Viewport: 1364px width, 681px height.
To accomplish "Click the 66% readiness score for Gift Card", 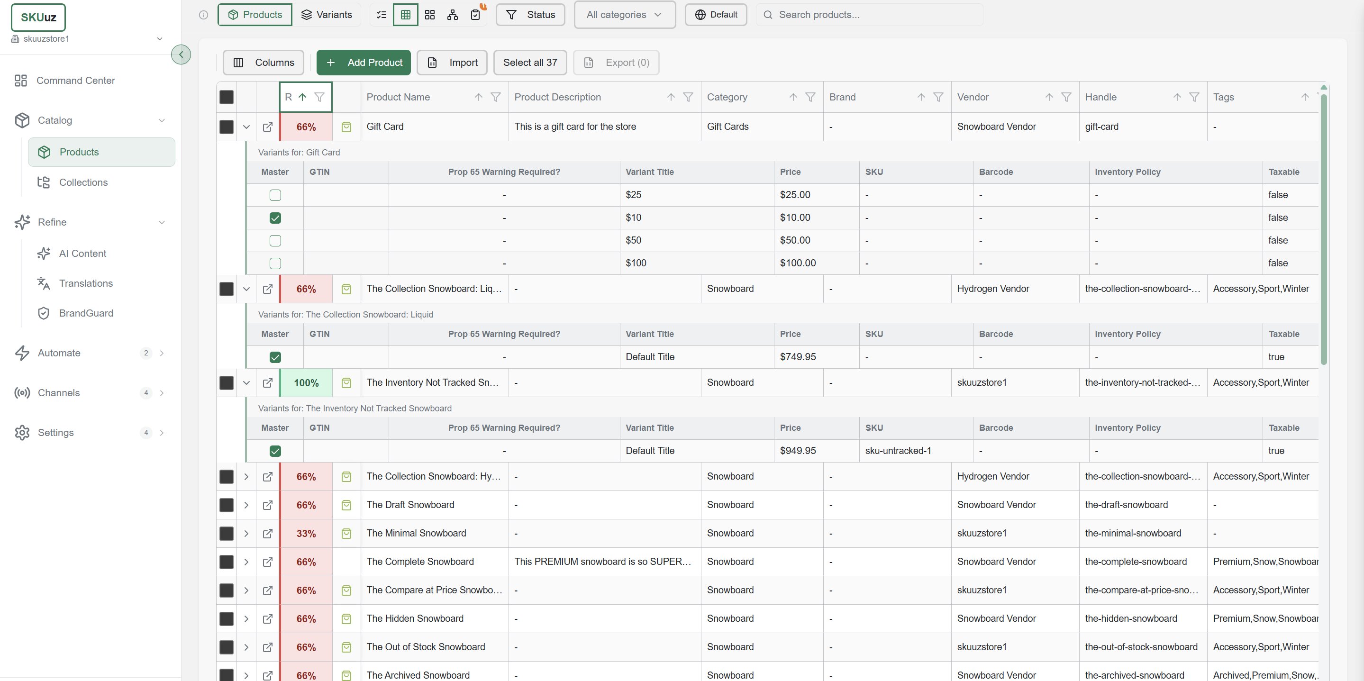I will [306, 127].
